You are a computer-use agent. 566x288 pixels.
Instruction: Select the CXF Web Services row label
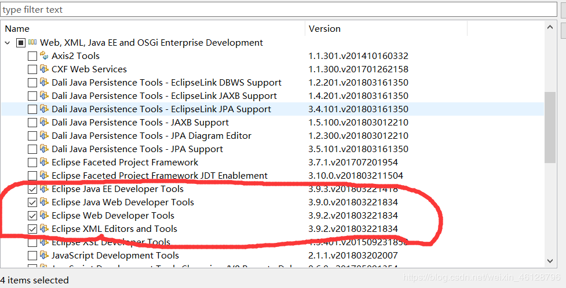[x=89, y=69]
